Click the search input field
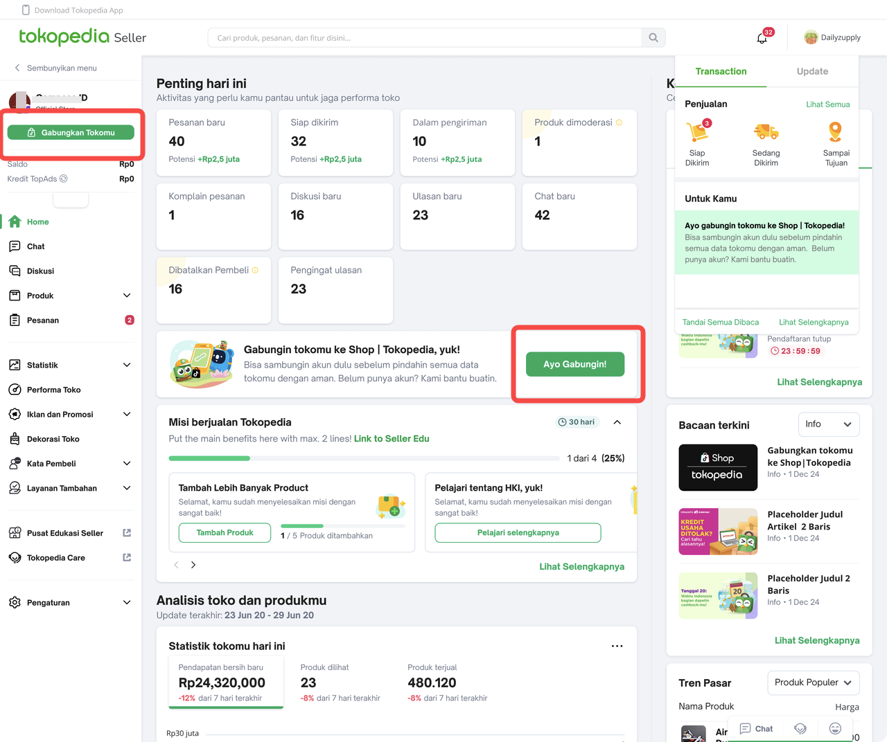This screenshot has width=887, height=742. [425, 38]
